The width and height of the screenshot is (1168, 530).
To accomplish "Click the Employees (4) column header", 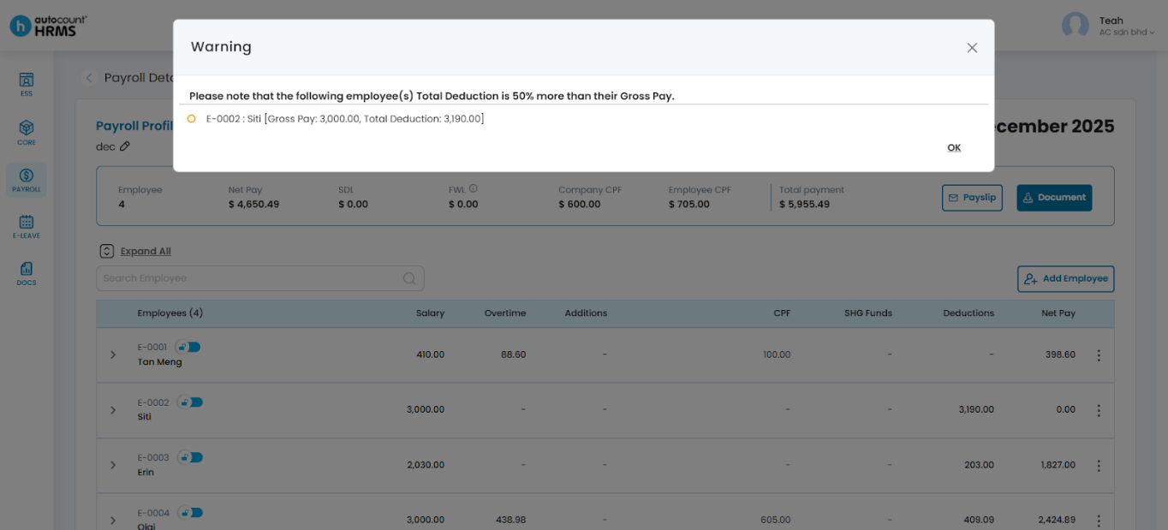I will tap(170, 313).
